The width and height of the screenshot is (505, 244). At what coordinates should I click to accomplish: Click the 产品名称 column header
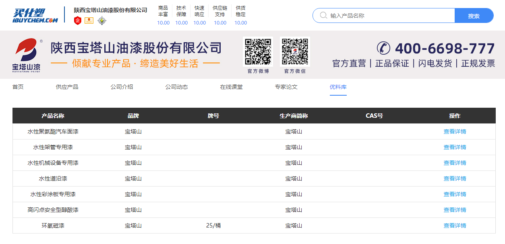53,116
